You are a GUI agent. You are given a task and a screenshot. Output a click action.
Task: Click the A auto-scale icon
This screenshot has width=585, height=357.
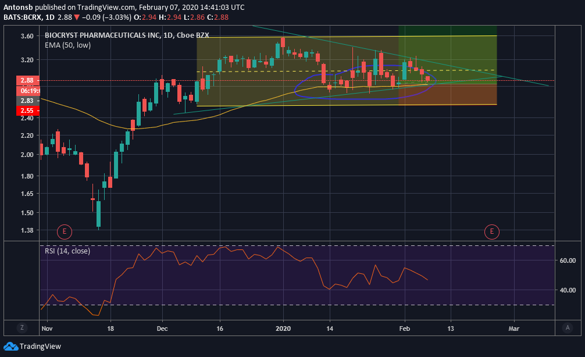(568, 328)
